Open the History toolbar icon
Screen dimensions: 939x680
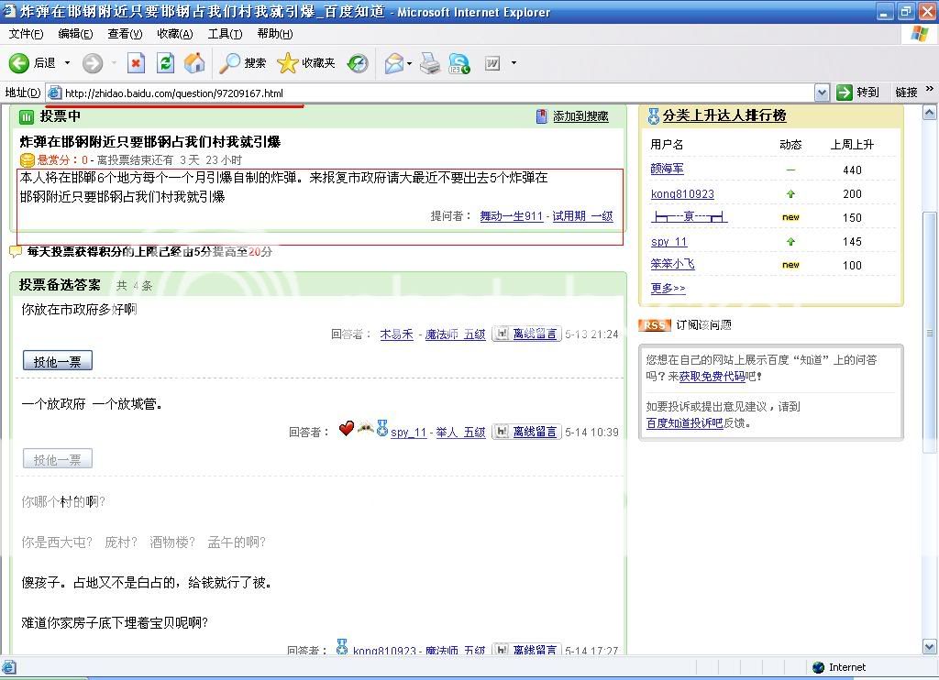point(358,63)
